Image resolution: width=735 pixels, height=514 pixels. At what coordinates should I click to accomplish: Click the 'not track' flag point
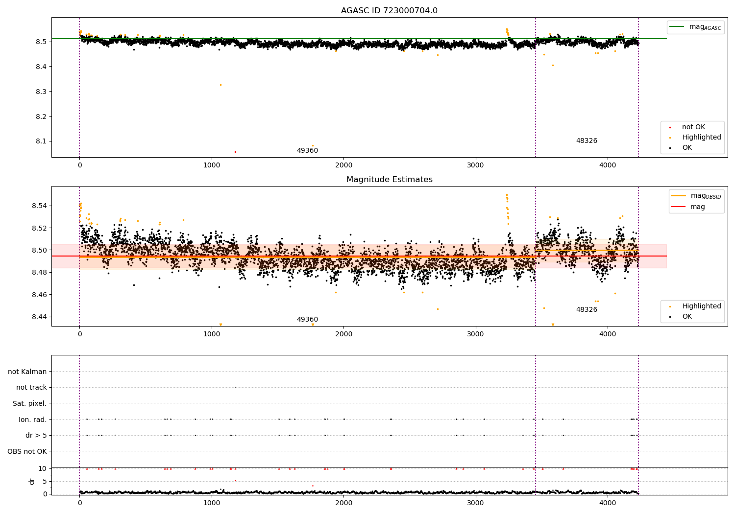(x=235, y=387)
